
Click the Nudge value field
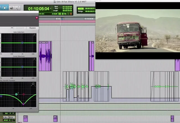pyautogui.click(x=90, y=11)
